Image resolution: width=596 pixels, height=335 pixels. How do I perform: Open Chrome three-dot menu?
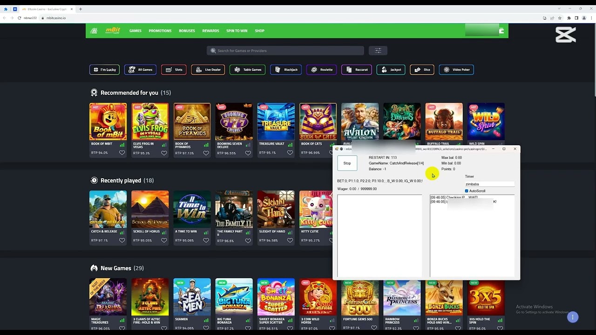click(x=591, y=18)
